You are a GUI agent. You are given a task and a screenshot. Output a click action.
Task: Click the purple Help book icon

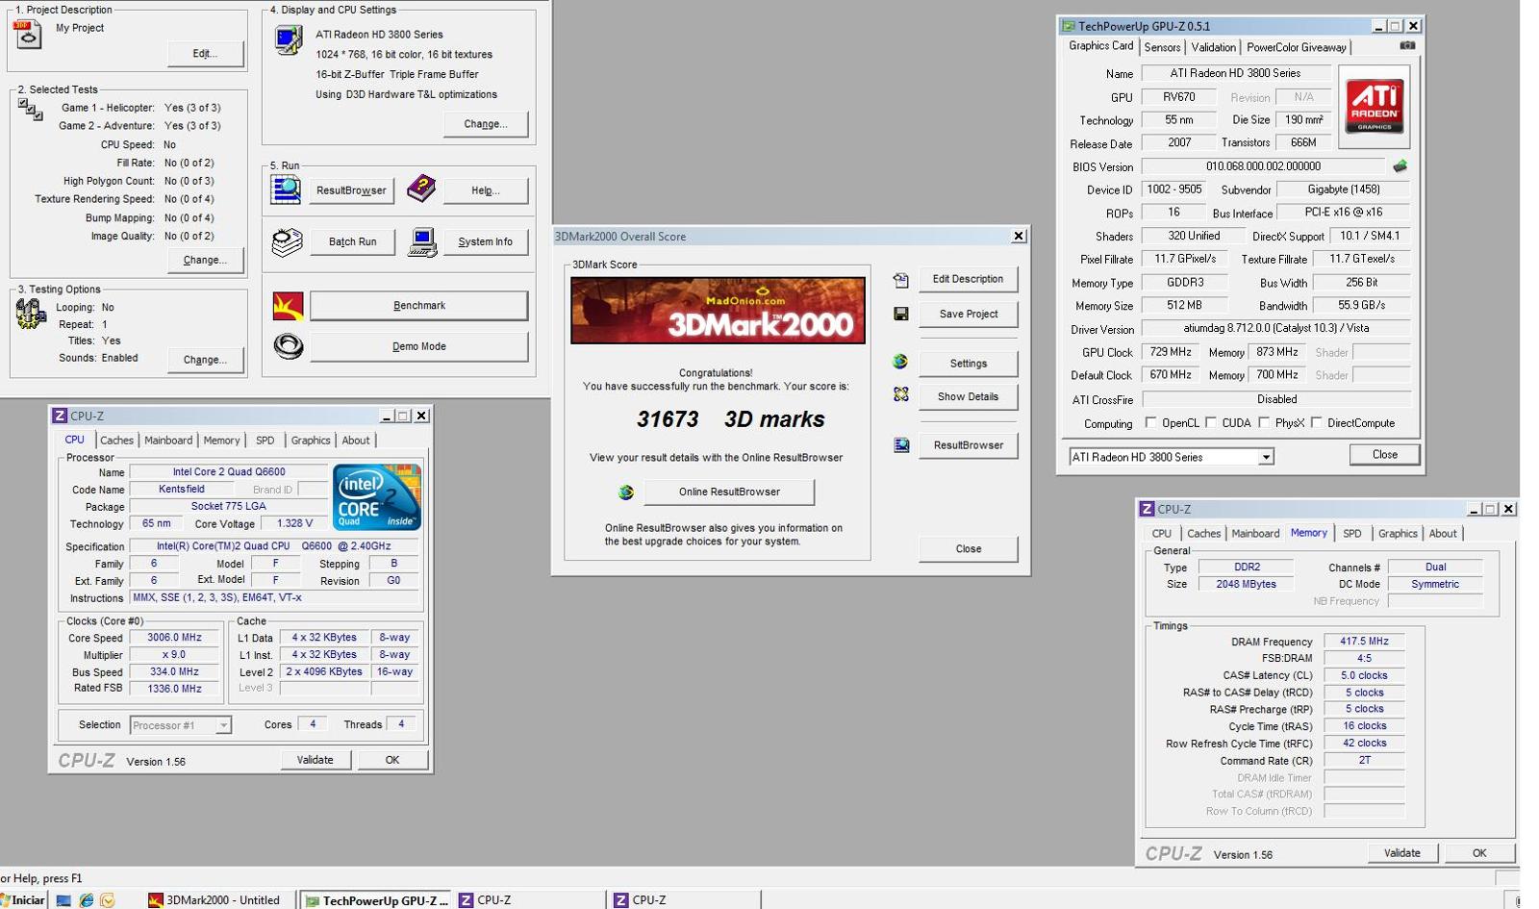pyautogui.click(x=420, y=189)
